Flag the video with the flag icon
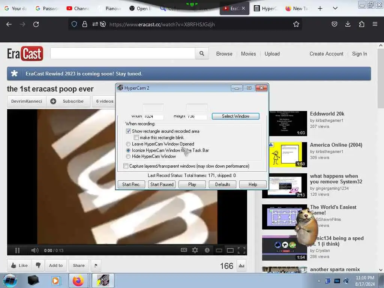The height and width of the screenshot is (288, 384). [96, 265]
